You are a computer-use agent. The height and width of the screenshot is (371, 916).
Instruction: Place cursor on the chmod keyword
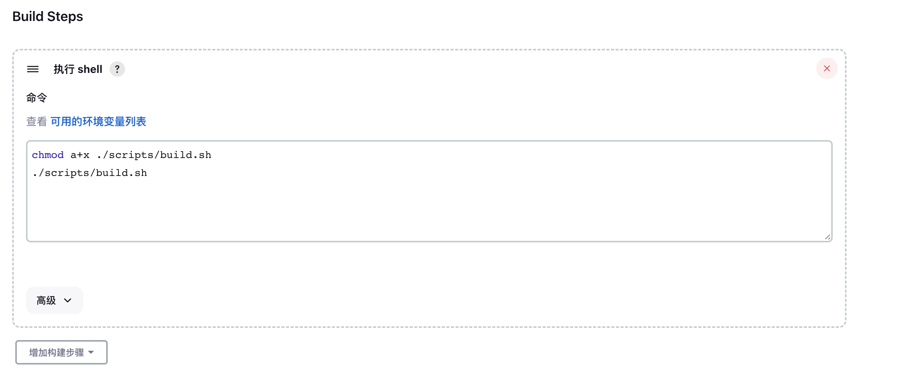click(x=48, y=155)
